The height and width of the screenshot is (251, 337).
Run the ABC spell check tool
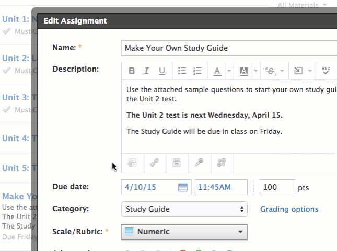[326, 71]
